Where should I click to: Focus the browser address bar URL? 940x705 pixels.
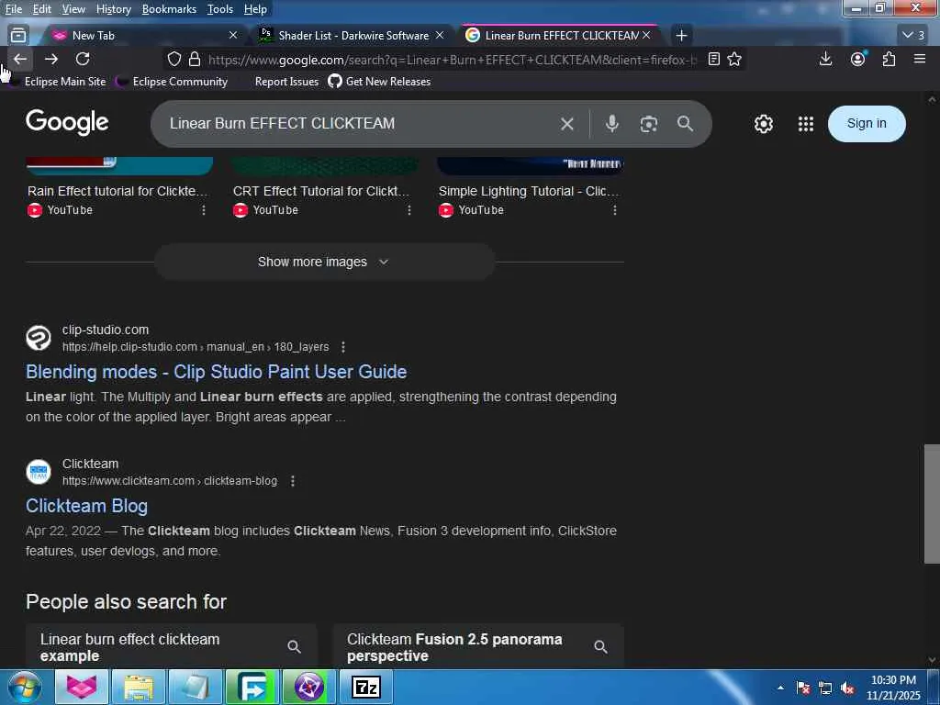pos(453,60)
